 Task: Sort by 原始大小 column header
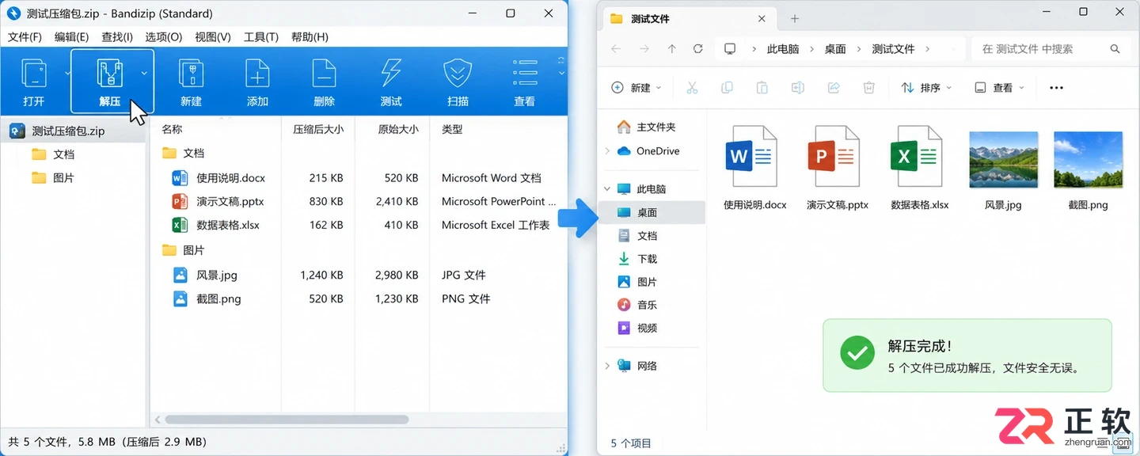[398, 129]
